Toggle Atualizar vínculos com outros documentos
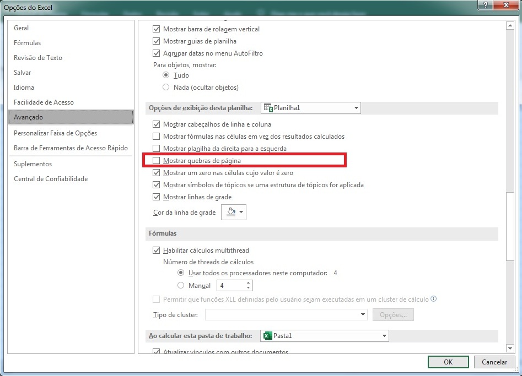The image size is (522, 376). 156,351
